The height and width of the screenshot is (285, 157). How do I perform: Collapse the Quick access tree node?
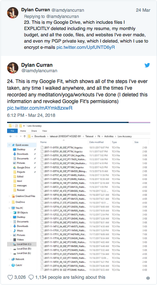(x=10, y=145)
